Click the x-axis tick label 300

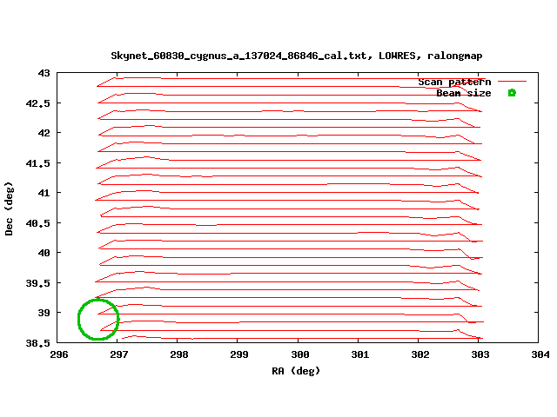[x=300, y=354]
